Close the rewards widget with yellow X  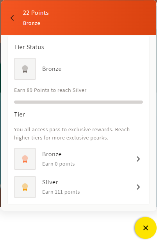146,228
